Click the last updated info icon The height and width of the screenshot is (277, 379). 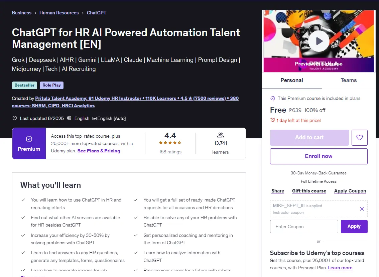click(x=15, y=118)
